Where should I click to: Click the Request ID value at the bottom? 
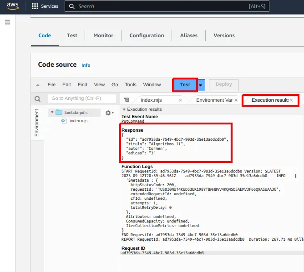pos(162,253)
